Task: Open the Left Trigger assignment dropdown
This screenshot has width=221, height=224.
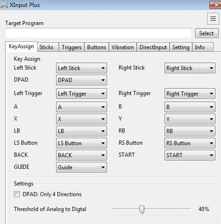Action: coord(82,94)
